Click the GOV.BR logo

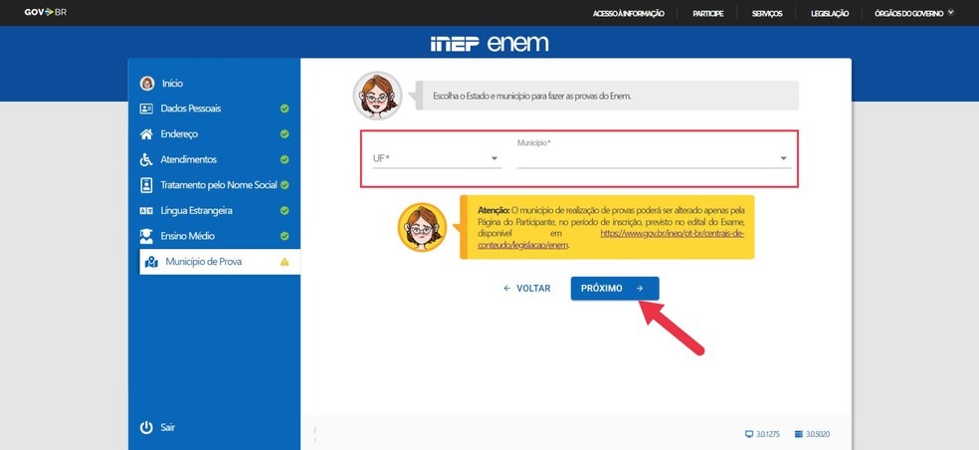pos(45,13)
